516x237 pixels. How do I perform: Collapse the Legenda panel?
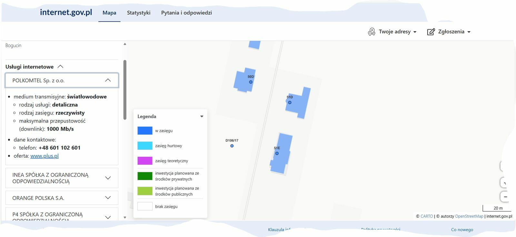tap(202, 116)
